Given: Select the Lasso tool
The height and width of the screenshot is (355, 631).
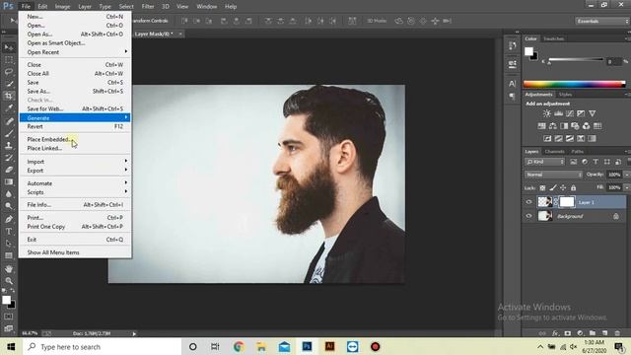Looking at the screenshot, I should pyautogui.click(x=9, y=72).
